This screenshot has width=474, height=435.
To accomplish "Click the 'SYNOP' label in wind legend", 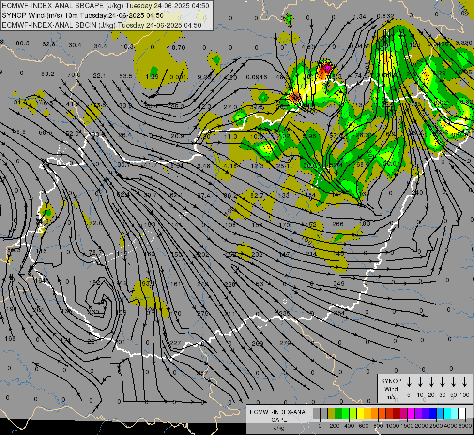I will pos(391,381).
